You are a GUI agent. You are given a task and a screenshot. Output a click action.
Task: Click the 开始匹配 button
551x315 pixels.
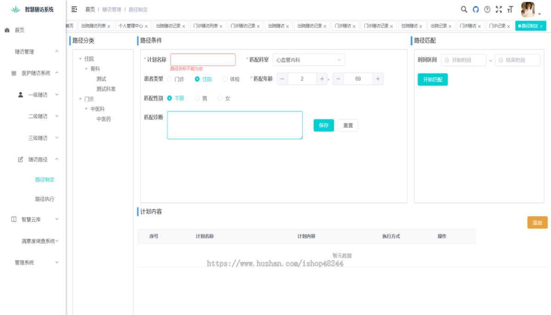point(433,79)
